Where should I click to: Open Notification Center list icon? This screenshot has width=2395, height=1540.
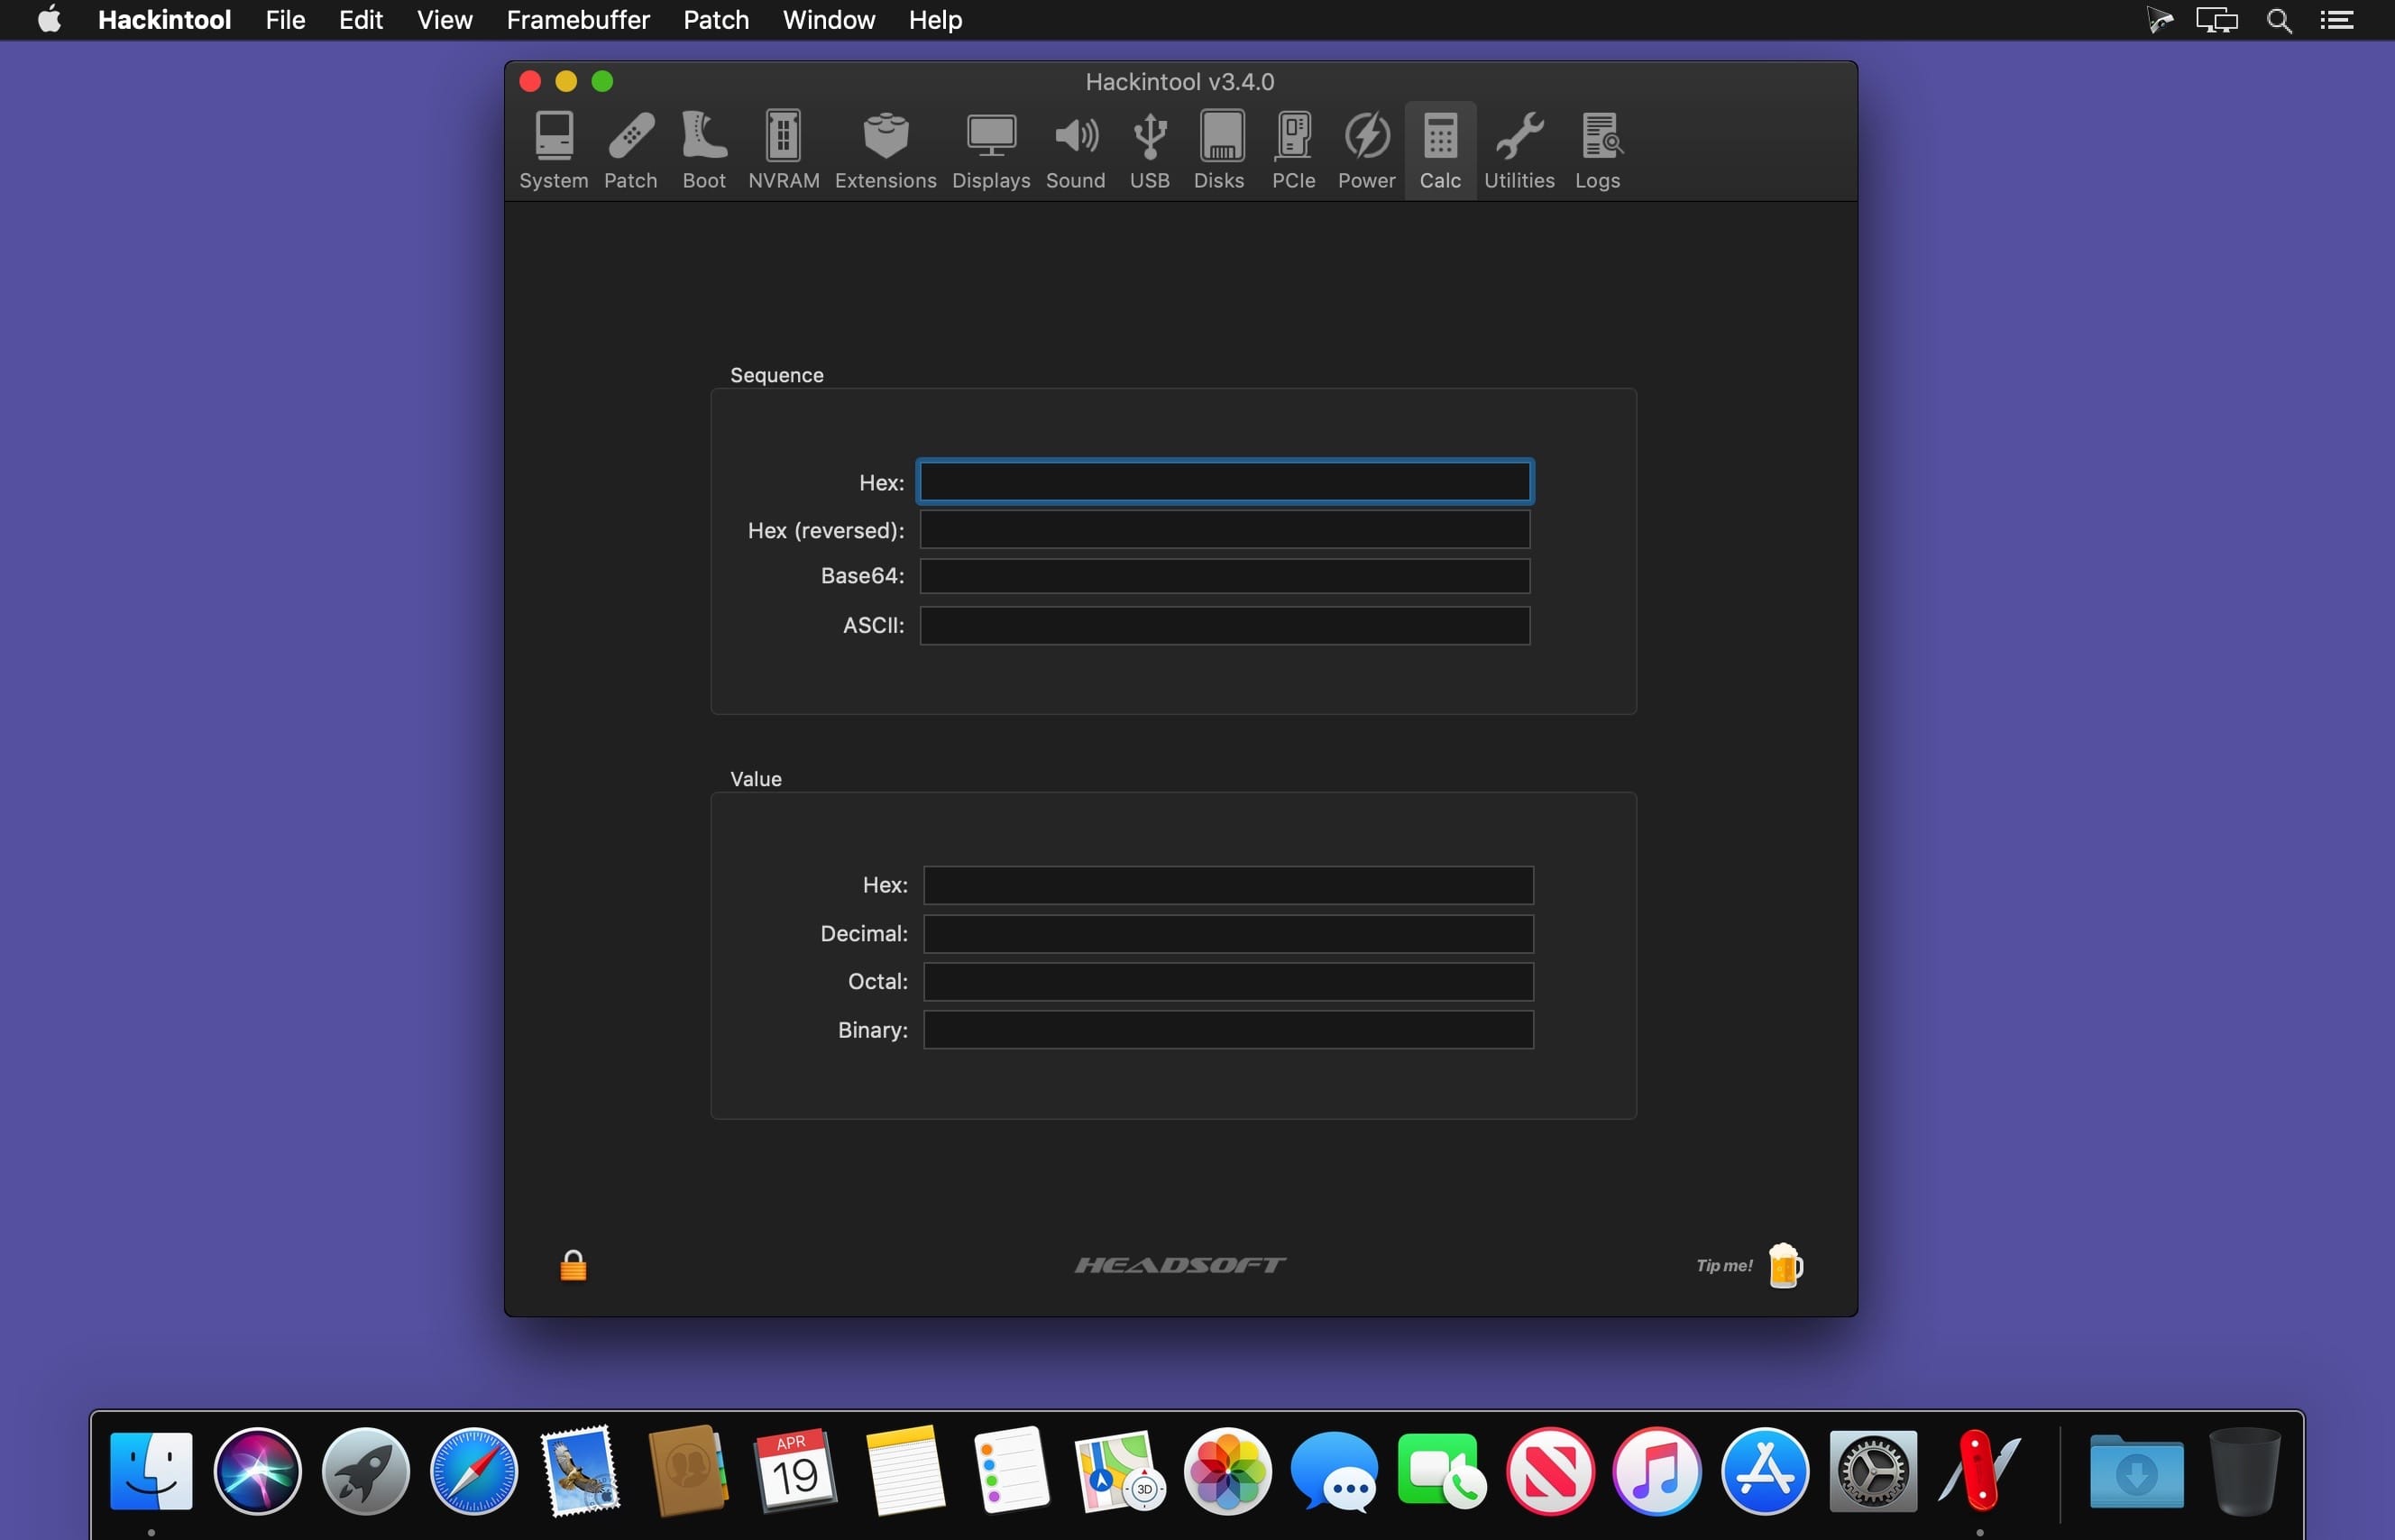click(x=2337, y=20)
